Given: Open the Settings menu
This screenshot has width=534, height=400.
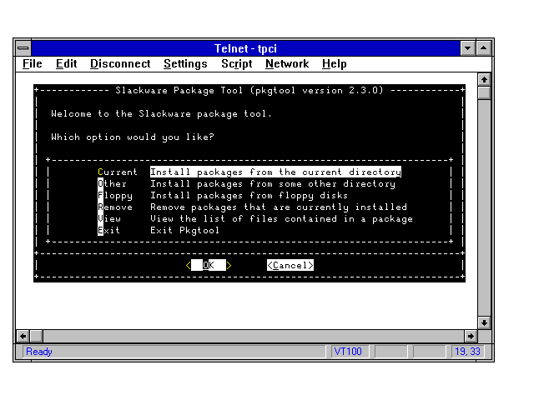Looking at the screenshot, I should 185,64.
